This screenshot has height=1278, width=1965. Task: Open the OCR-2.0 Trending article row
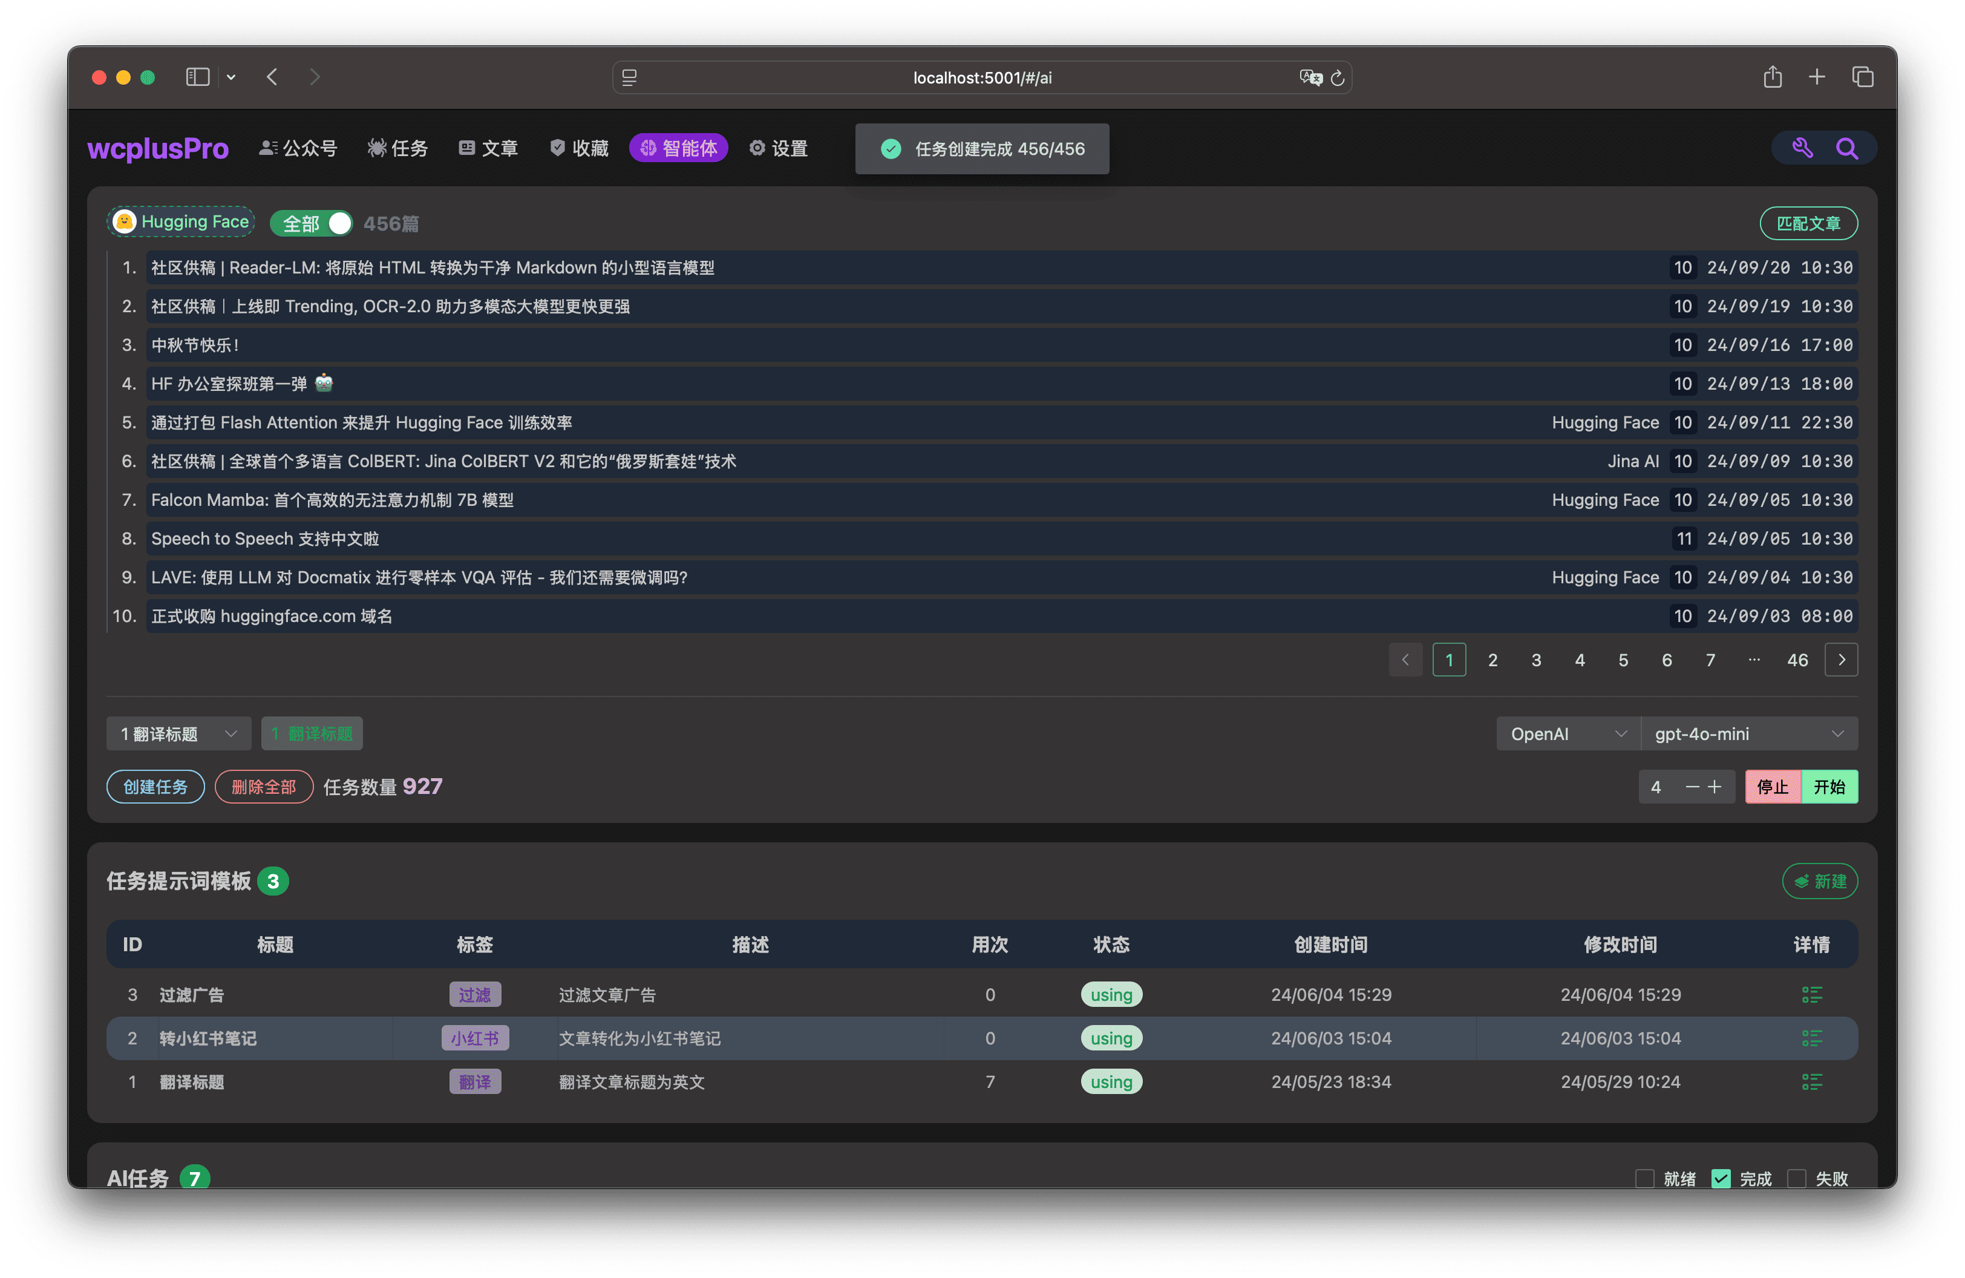tap(1001, 306)
